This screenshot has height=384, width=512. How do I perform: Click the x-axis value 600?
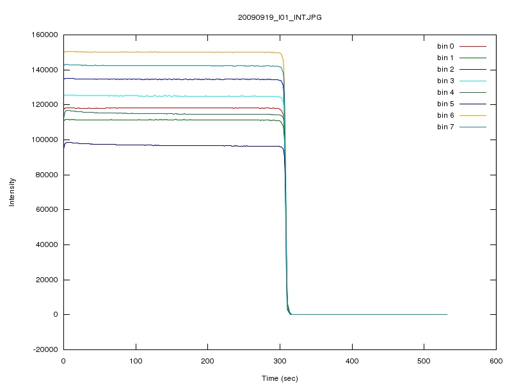point(496,361)
